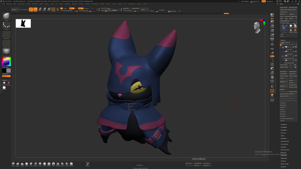301x169 pixels.
Task: Click the Combinar button
Action: tap(283, 103)
